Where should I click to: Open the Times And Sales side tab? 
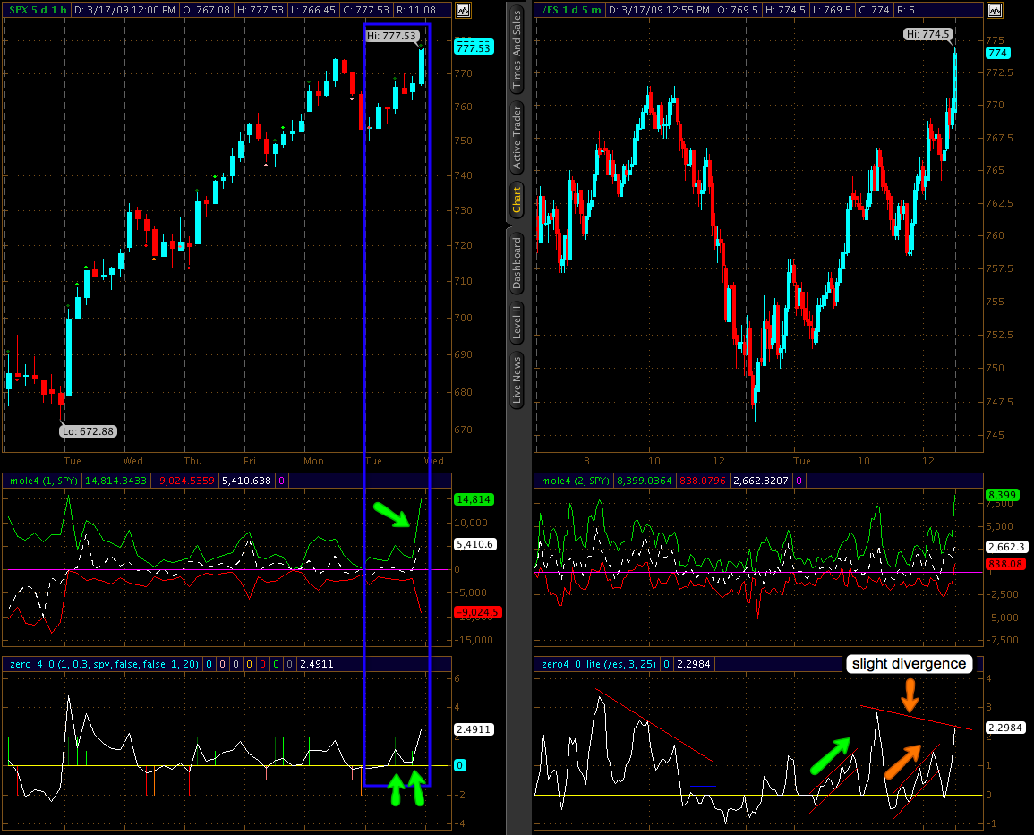click(517, 51)
